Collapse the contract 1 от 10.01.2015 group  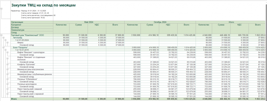pos(5,50)
